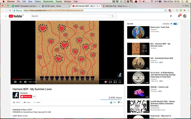
Task: Open Autoplay info icon
Action: tap(171, 24)
